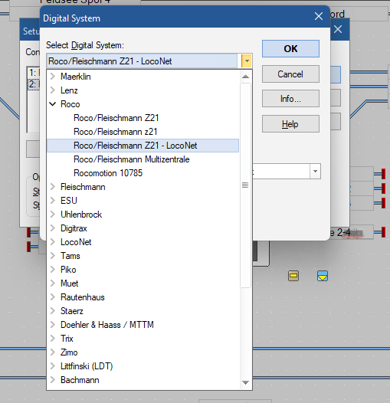Click the Zimo label
This screenshot has height=403, width=390.
pyautogui.click(x=69, y=352)
